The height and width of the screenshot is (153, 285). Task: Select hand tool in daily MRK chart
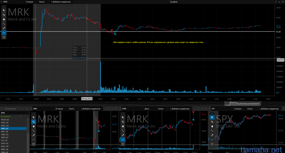pos(123,126)
